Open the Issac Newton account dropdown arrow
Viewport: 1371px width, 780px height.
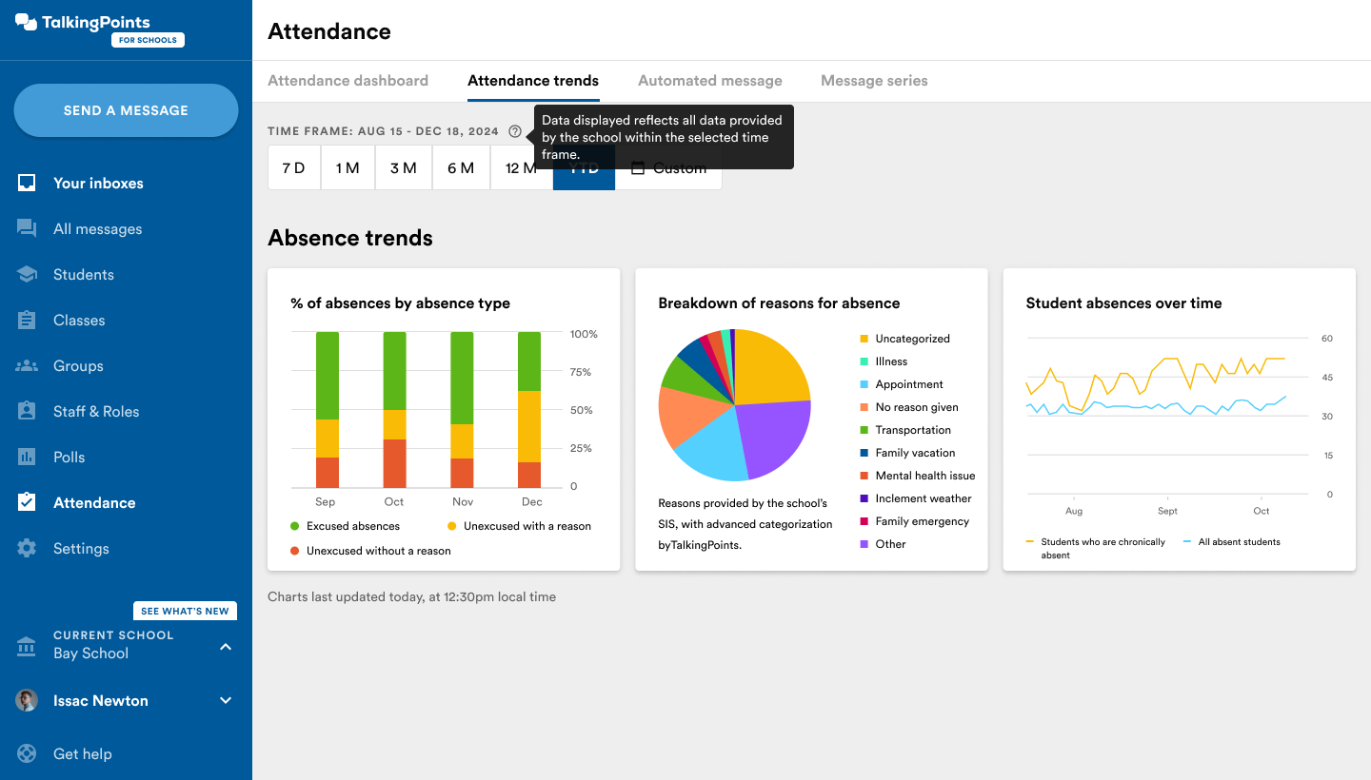pyautogui.click(x=226, y=701)
